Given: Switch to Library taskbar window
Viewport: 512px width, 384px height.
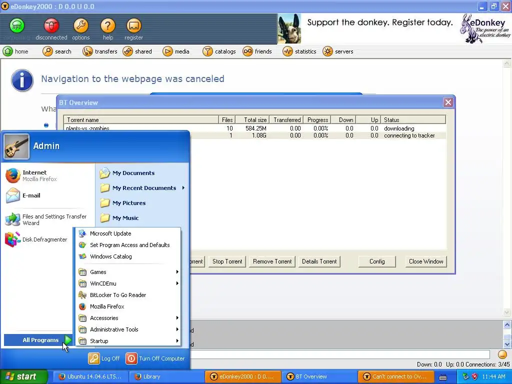Looking at the screenshot, I should pos(166,376).
